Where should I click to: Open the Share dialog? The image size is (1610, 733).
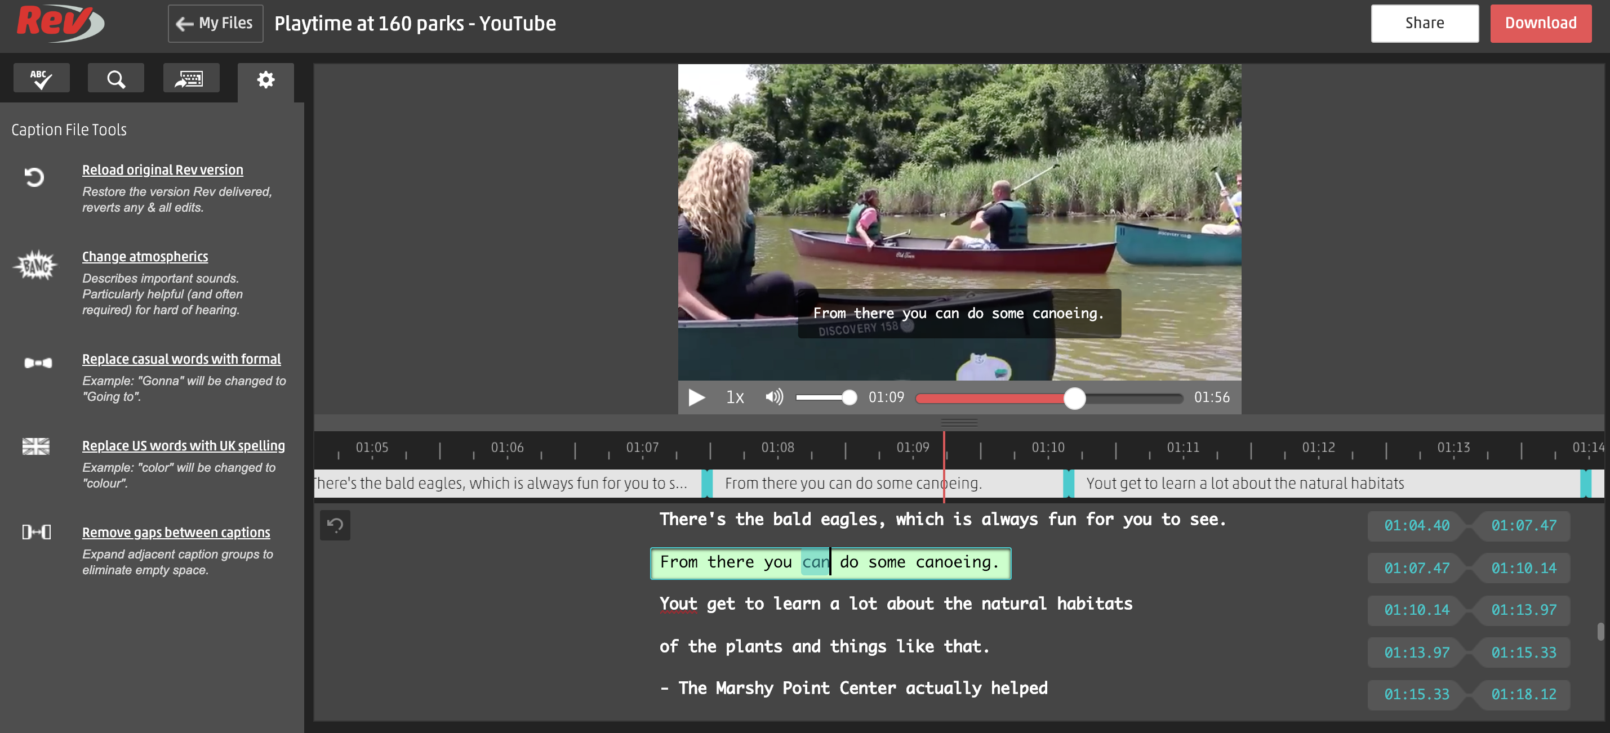tap(1425, 23)
